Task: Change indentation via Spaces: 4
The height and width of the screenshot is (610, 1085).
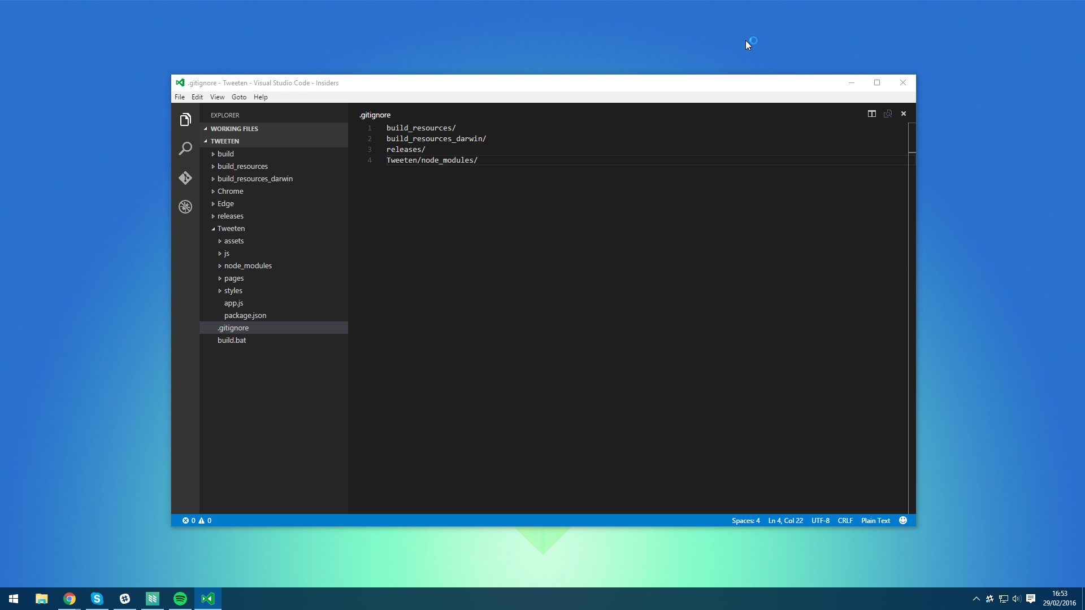Action: [745, 521]
